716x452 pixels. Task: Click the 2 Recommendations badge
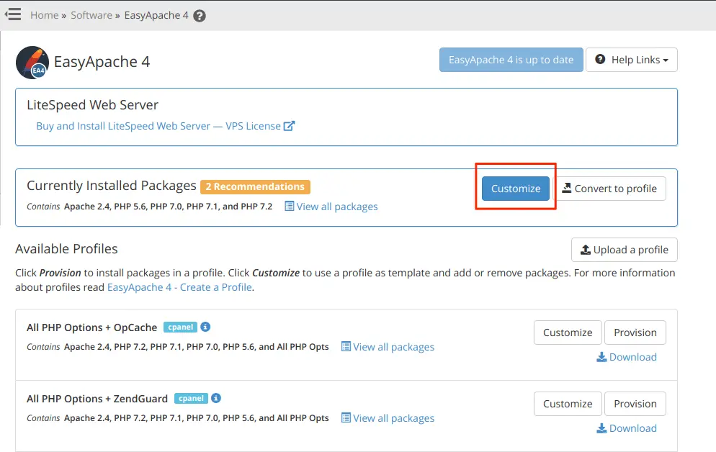(x=255, y=186)
